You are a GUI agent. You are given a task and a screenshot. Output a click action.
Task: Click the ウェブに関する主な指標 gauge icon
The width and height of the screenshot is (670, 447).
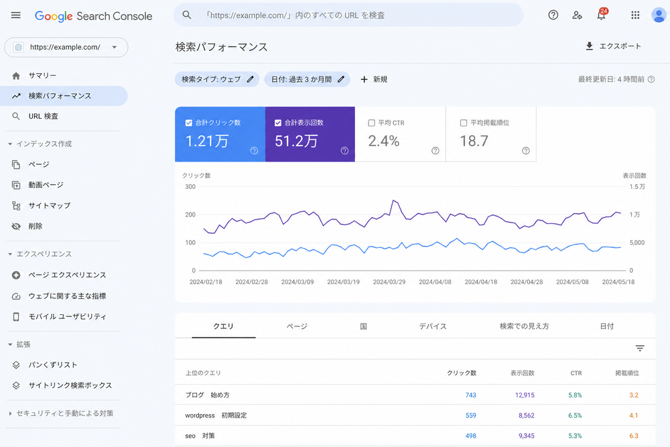tap(16, 296)
